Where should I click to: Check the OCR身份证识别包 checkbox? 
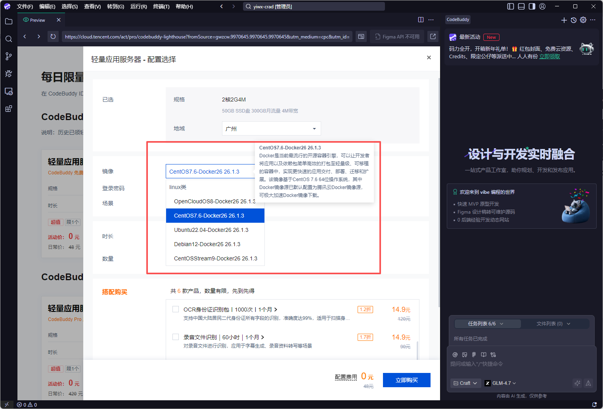[x=176, y=309]
